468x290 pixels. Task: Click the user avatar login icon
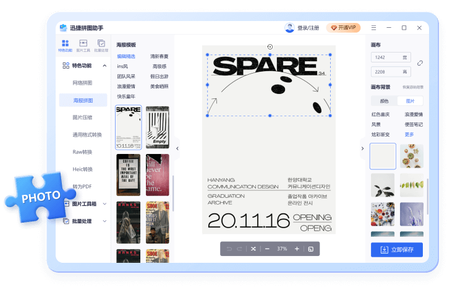pos(289,28)
